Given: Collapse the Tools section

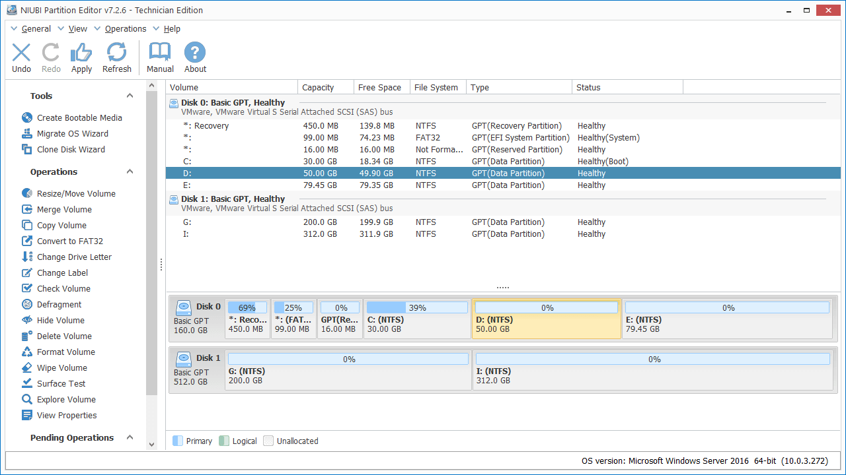Looking at the screenshot, I should (130, 96).
